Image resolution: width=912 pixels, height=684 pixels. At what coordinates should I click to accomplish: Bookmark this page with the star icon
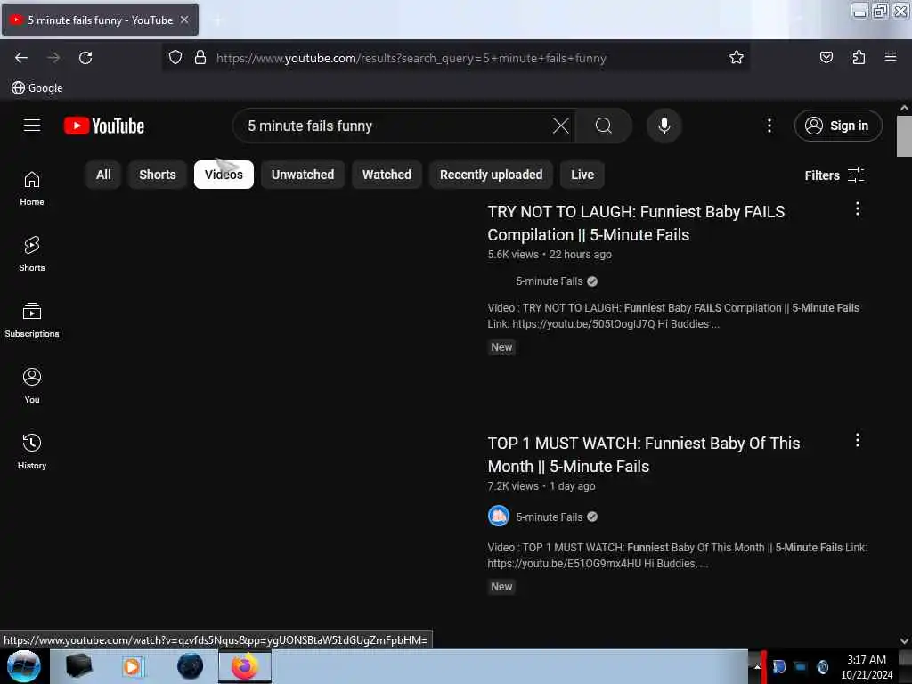737,58
